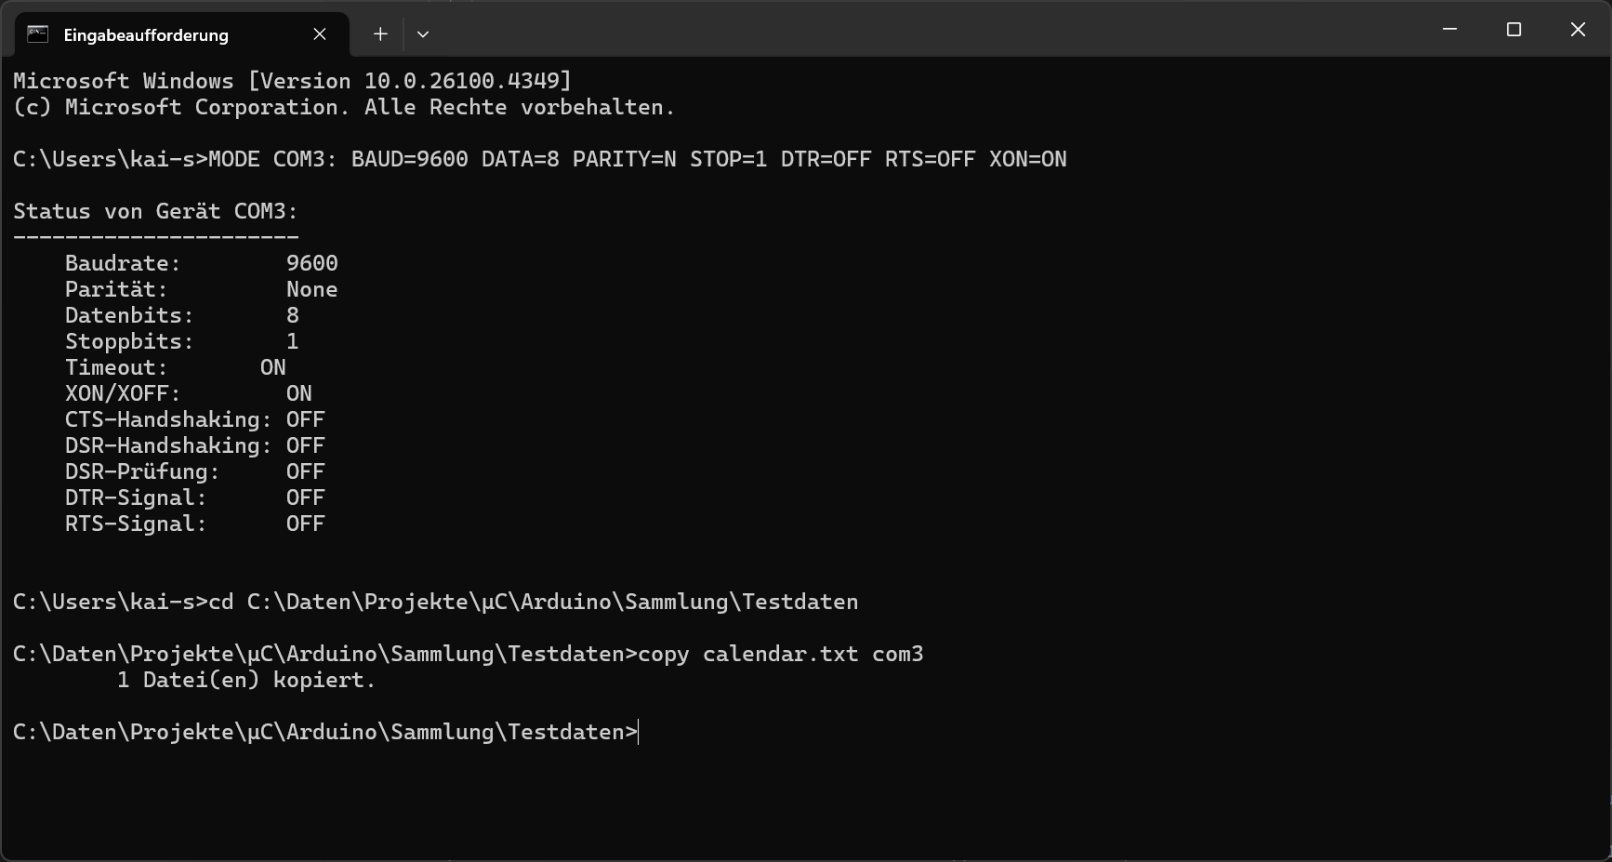The image size is (1612, 862).
Task: Click the XON/XOFF ON value
Action: (299, 393)
